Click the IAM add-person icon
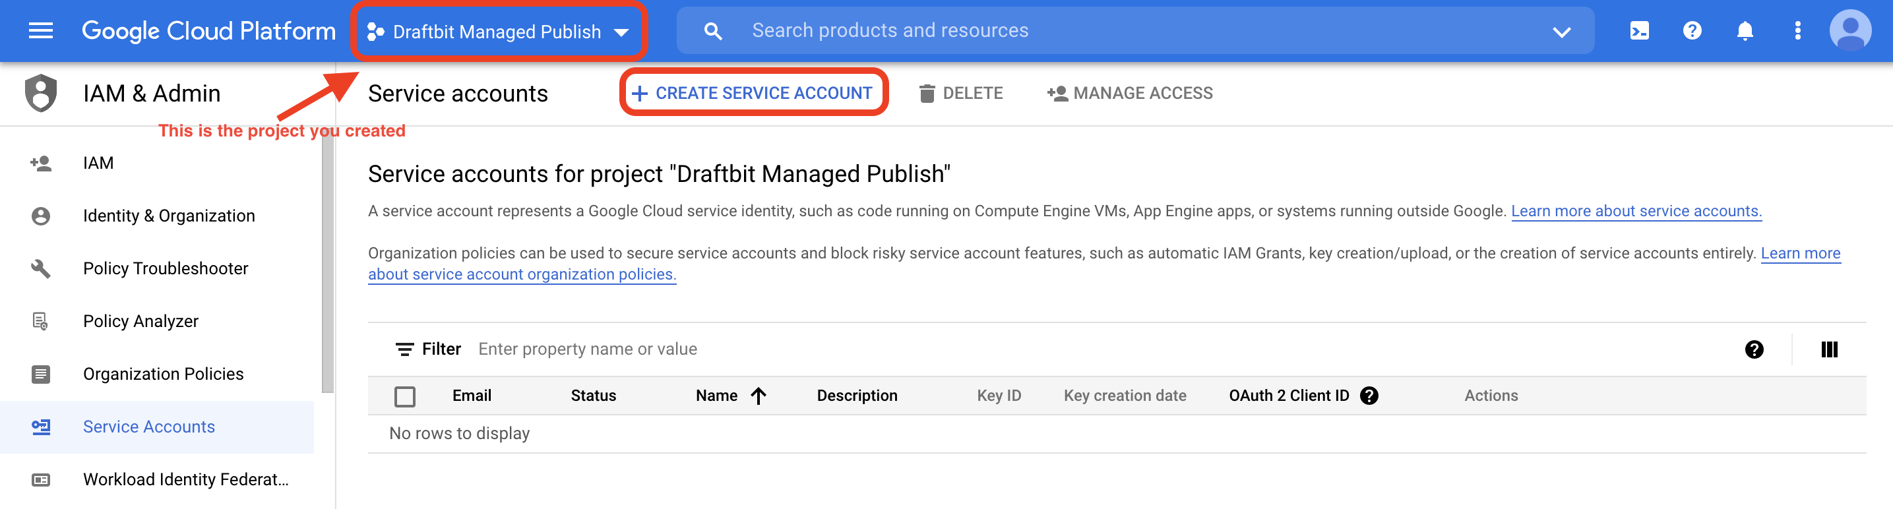The width and height of the screenshot is (1893, 509). click(41, 163)
